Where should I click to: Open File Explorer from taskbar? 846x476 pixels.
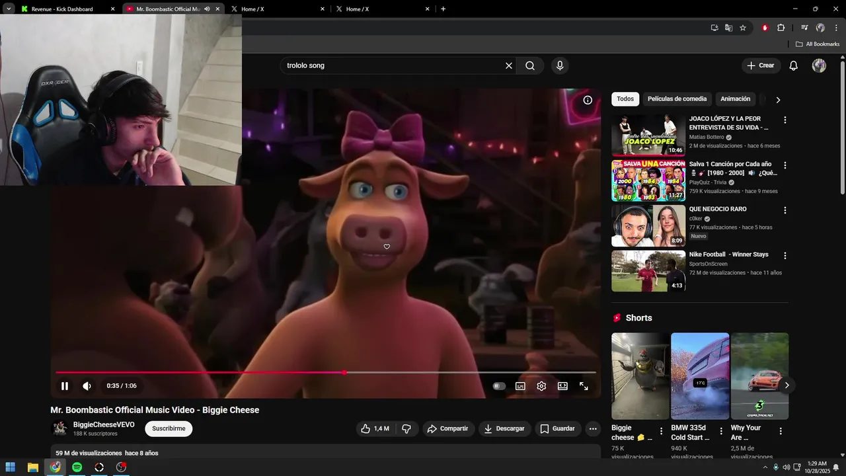click(x=32, y=467)
